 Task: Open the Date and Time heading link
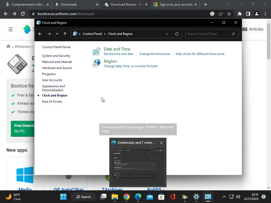[117, 49]
